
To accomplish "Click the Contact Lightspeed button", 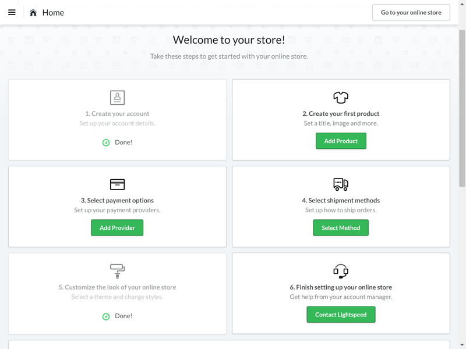I will click(341, 315).
